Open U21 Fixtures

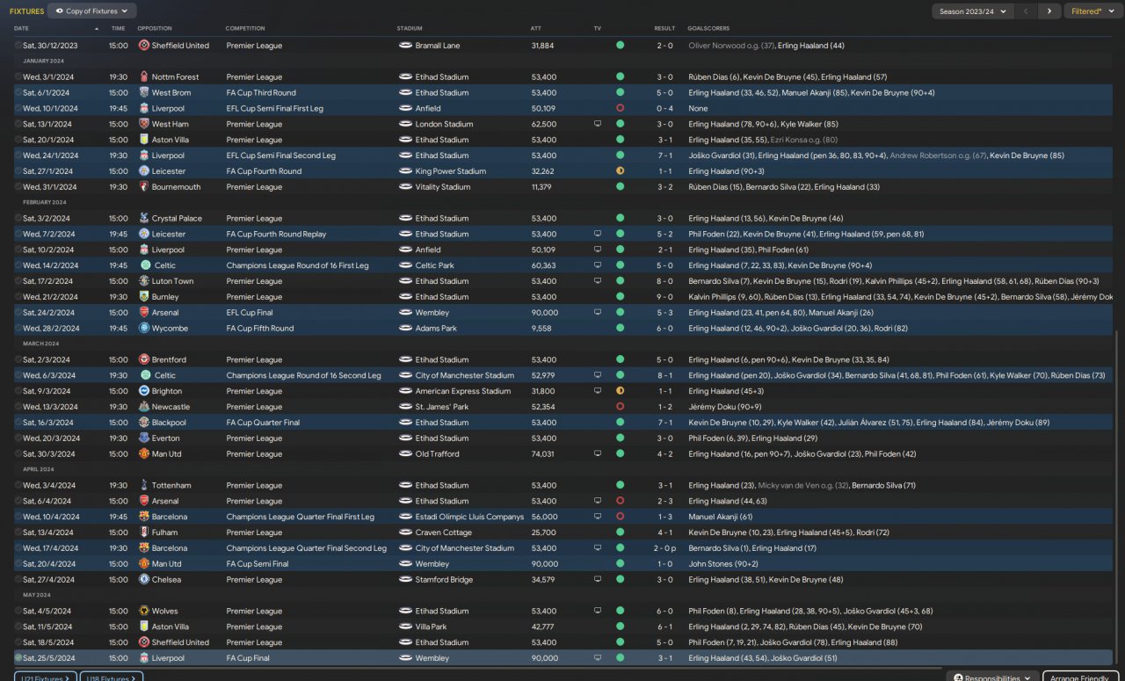tap(45, 677)
